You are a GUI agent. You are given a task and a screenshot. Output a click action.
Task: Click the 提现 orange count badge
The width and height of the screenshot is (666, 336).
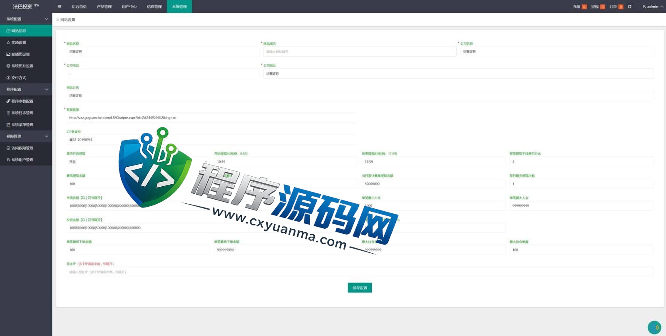pyautogui.click(x=602, y=7)
